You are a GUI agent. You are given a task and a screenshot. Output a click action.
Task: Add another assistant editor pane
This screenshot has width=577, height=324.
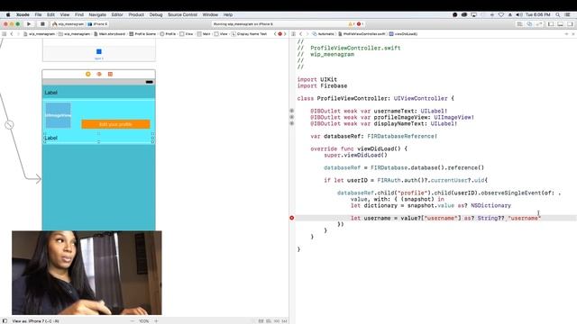tap(566, 34)
